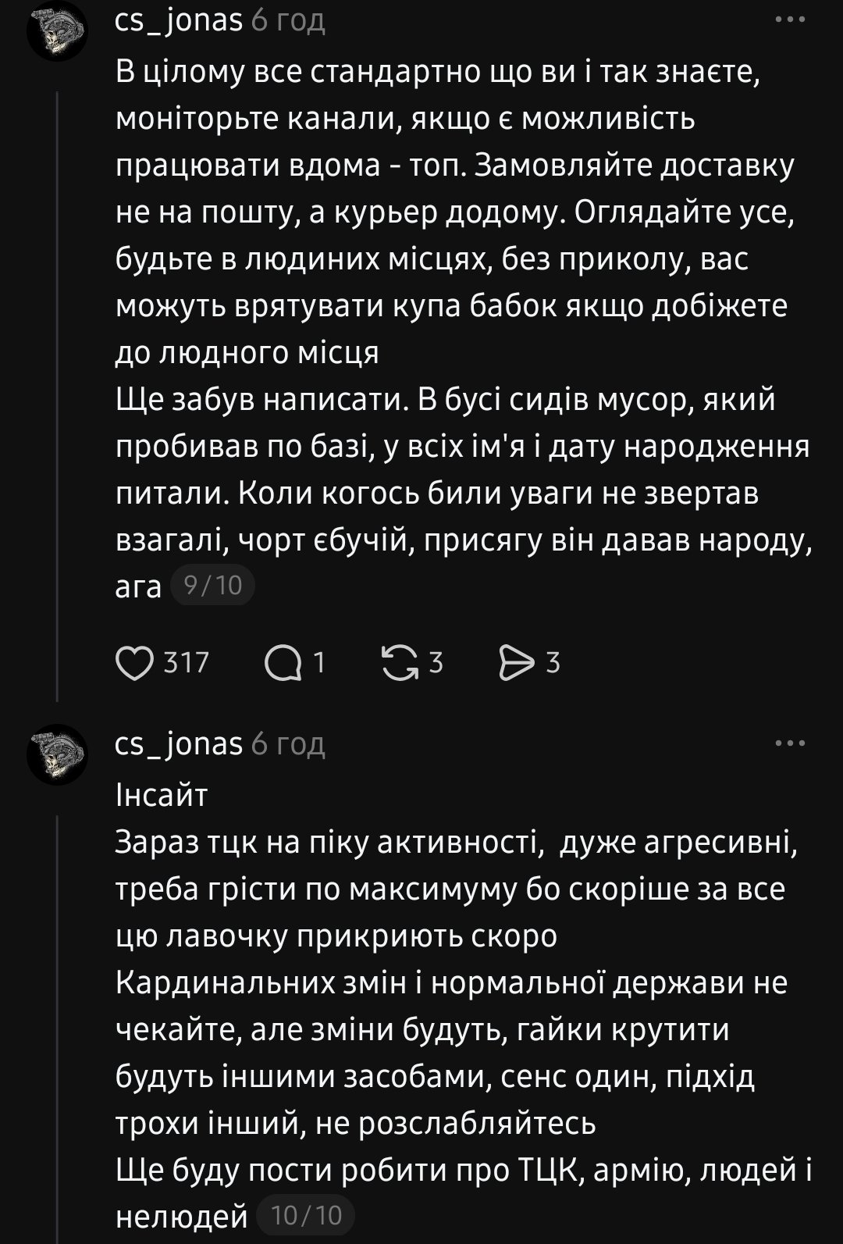Click the "6 год" timestamp on Інсайт post

(288, 744)
